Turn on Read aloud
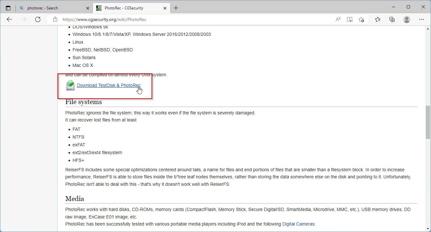The width and height of the screenshot is (431, 232). [338, 19]
